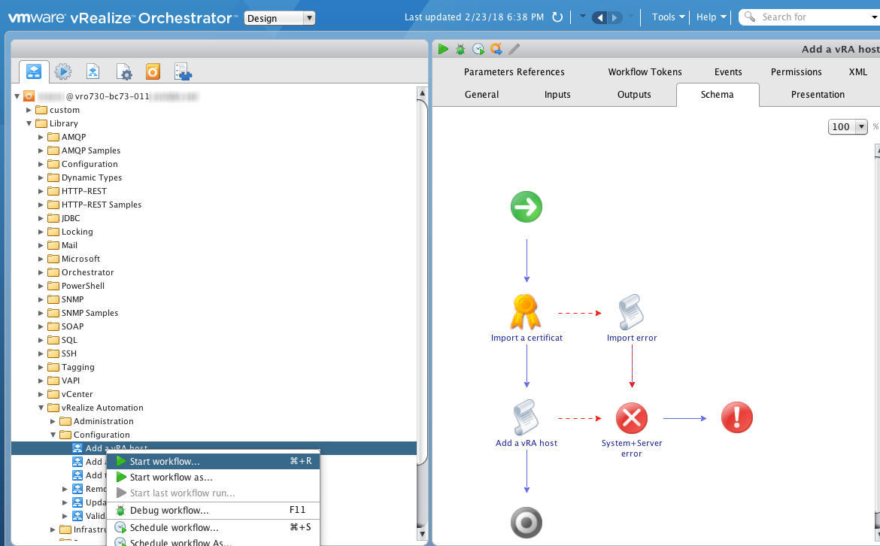
Task: Open the XML tab
Action: 857,72
